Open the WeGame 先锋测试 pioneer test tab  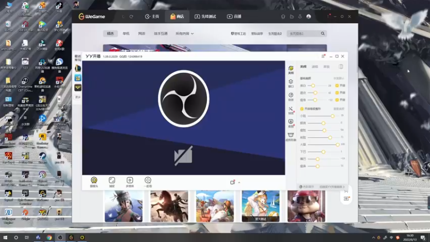[x=205, y=17]
